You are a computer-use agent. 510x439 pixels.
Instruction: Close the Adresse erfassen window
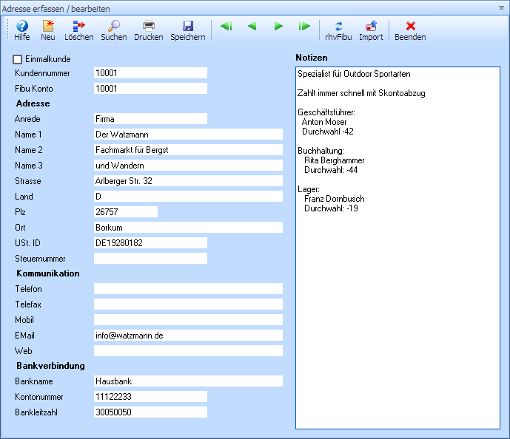pos(501,7)
